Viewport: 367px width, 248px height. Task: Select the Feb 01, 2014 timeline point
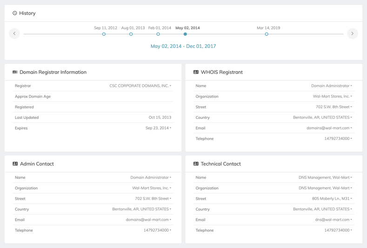[x=158, y=34]
